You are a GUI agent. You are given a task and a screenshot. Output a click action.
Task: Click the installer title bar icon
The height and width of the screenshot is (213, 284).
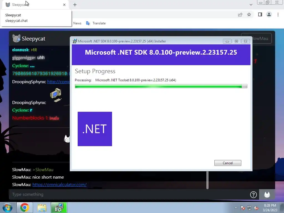click(75, 41)
